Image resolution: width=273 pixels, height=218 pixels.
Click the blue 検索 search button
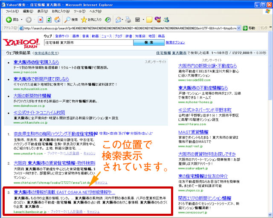tap(149, 43)
